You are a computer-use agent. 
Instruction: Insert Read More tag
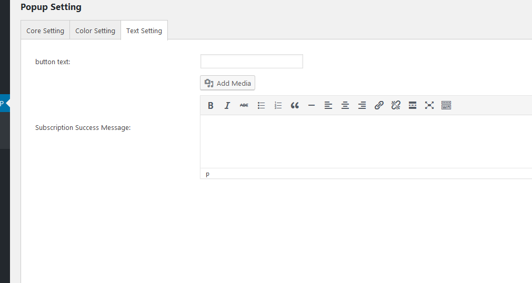coord(413,106)
